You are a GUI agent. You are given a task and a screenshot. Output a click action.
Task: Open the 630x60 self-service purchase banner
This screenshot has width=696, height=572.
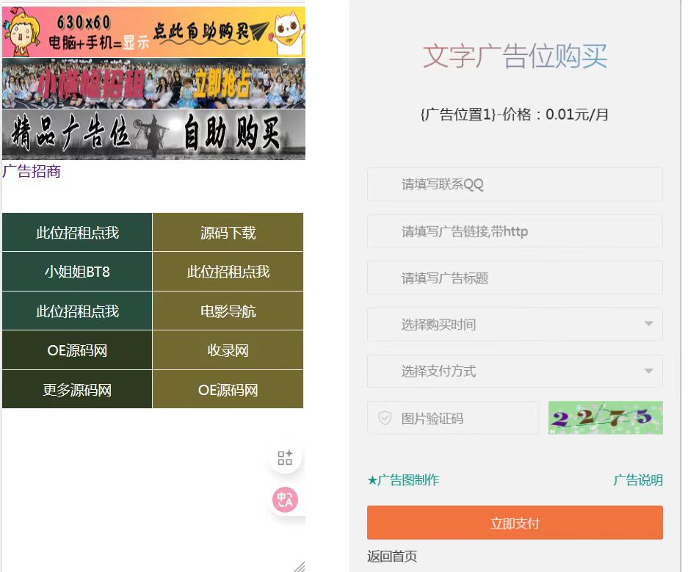tap(153, 32)
